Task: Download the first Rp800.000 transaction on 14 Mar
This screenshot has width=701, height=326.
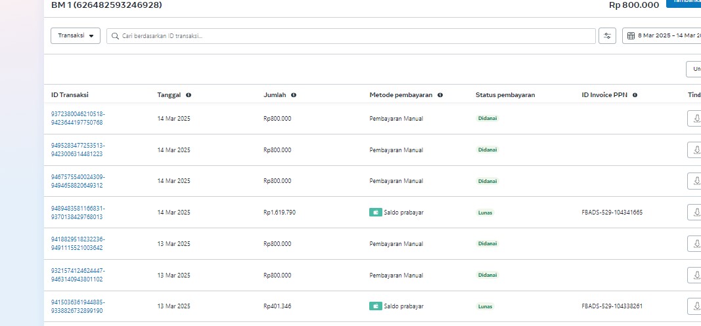Action: click(695, 119)
